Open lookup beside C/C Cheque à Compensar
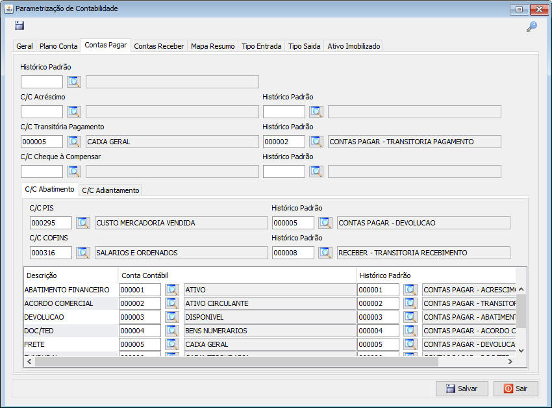The height and width of the screenshot is (408, 552). pos(73,172)
